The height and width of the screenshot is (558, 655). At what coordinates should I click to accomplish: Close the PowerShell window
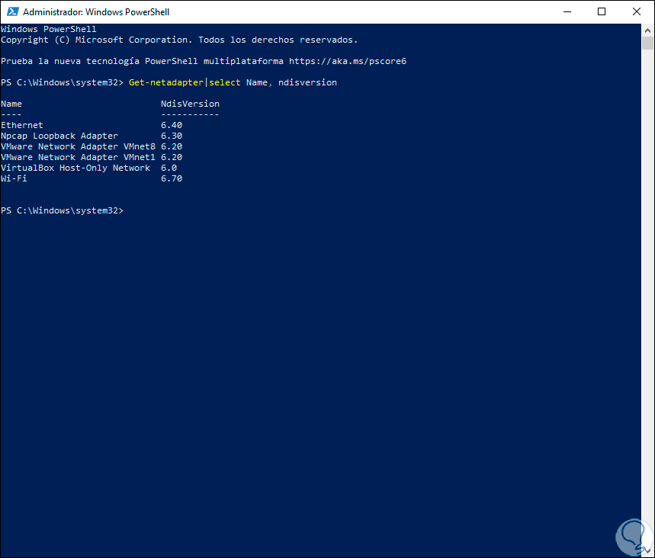tap(636, 11)
